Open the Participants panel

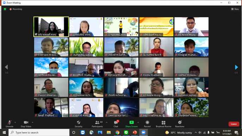click(x=97, y=124)
